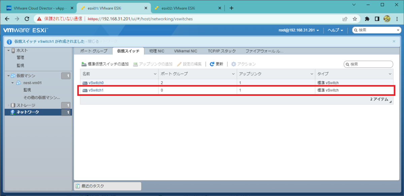Open a new browser tab with plus button

(x=231, y=8)
